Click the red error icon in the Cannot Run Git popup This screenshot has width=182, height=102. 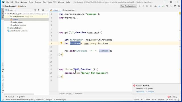pos(135,86)
